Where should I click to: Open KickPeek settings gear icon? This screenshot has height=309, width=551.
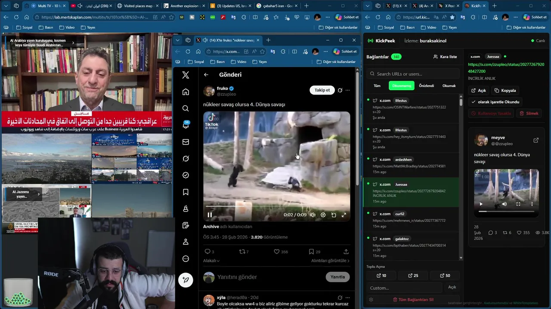click(371, 300)
